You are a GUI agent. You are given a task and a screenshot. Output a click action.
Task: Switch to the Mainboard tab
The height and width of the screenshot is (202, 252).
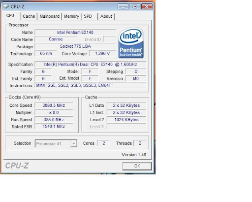click(x=49, y=16)
